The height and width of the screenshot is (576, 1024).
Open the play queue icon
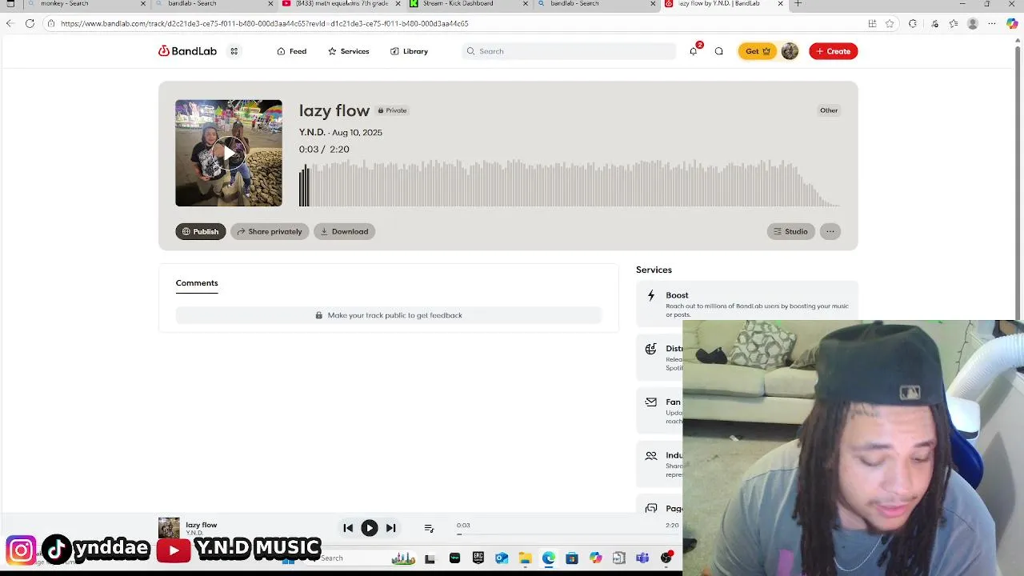click(429, 528)
